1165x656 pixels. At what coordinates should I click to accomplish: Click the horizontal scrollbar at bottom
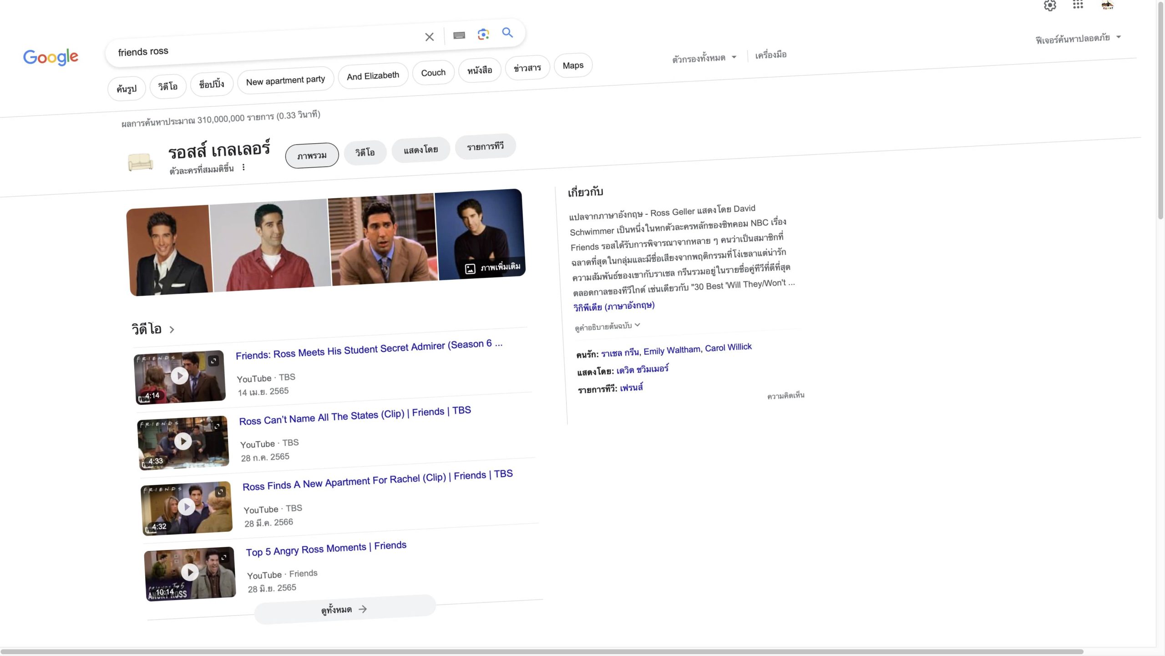click(x=542, y=651)
